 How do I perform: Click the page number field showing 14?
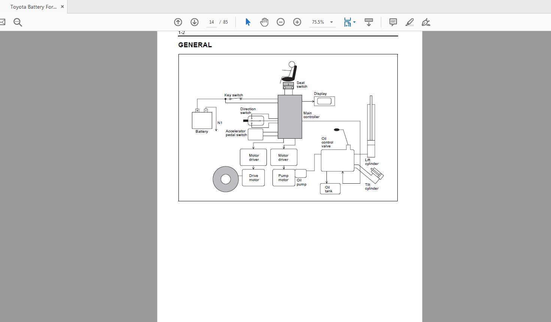pyautogui.click(x=211, y=22)
